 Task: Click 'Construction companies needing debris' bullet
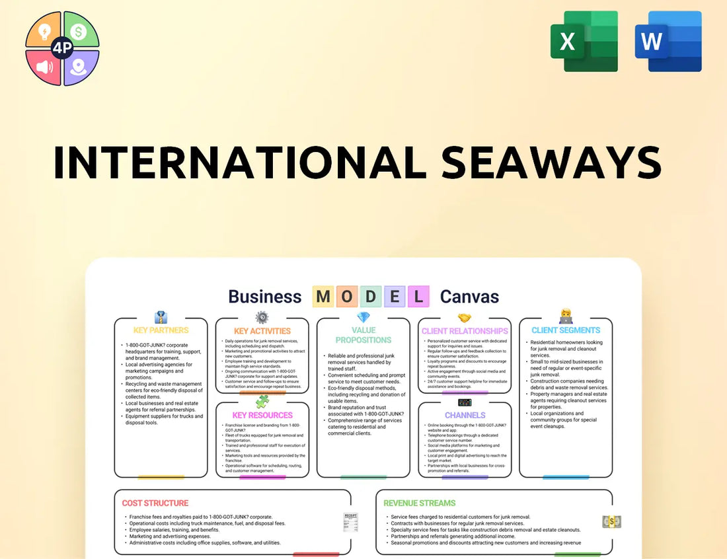click(567, 385)
